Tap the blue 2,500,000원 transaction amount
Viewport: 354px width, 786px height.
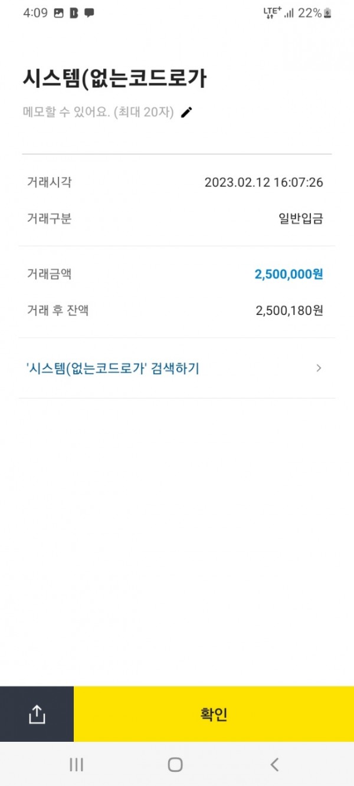coord(289,274)
